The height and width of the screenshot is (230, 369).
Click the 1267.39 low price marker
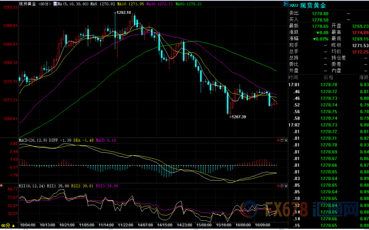click(x=238, y=117)
